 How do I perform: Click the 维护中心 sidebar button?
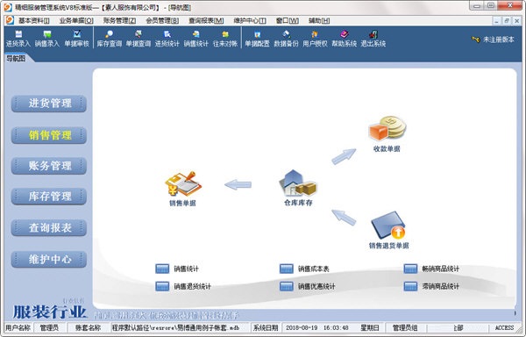point(49,260)
